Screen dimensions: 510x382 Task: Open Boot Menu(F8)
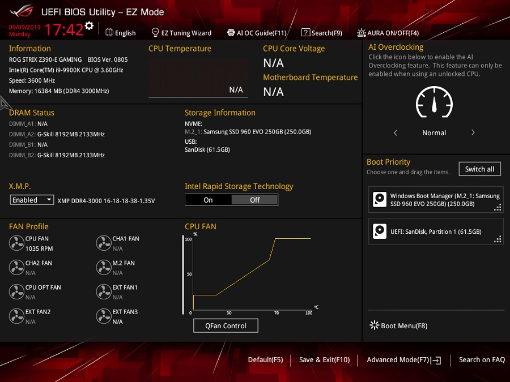[399, 325]
